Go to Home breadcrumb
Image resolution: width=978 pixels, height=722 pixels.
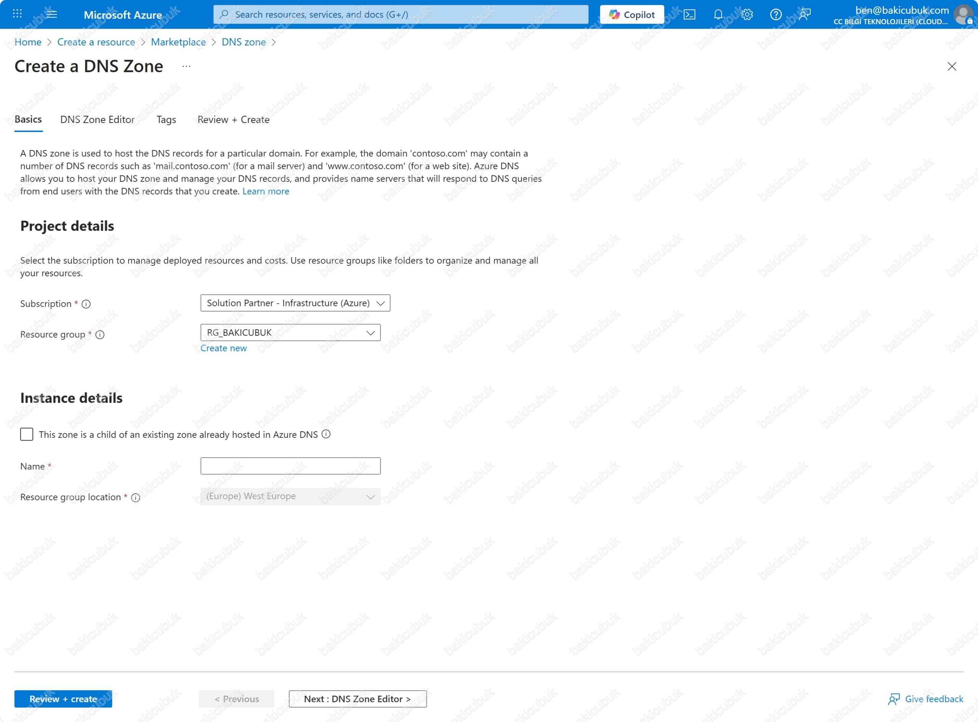(28, 42)
